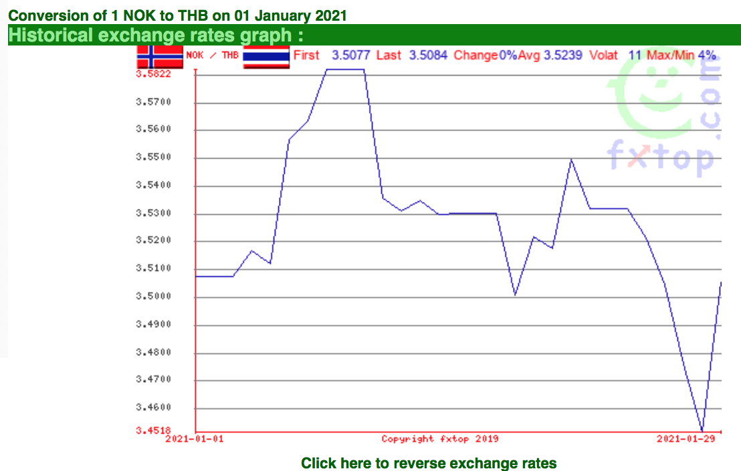This screenshot has height=471, width=741.
Task: Click the 3.4518 minimum axis label
Action: [x=153, y=431]
